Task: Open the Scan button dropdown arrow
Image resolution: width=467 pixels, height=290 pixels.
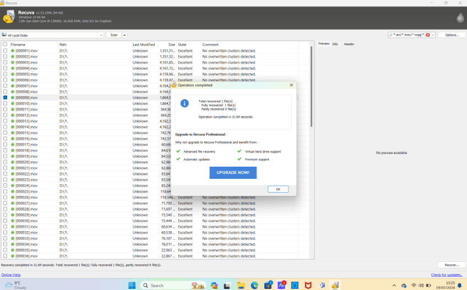Action: (x=124, y=35)
